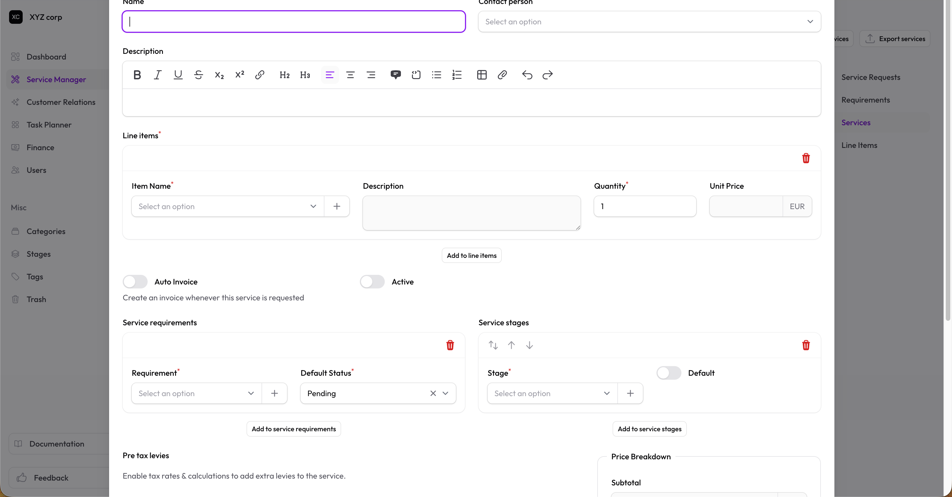Open the Feedback button
The image size is (952, 497).
[59, 477]
